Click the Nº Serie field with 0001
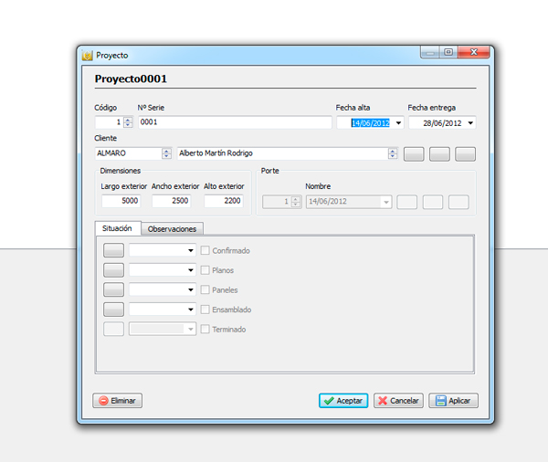548x462 pixels. coord(235,122)
